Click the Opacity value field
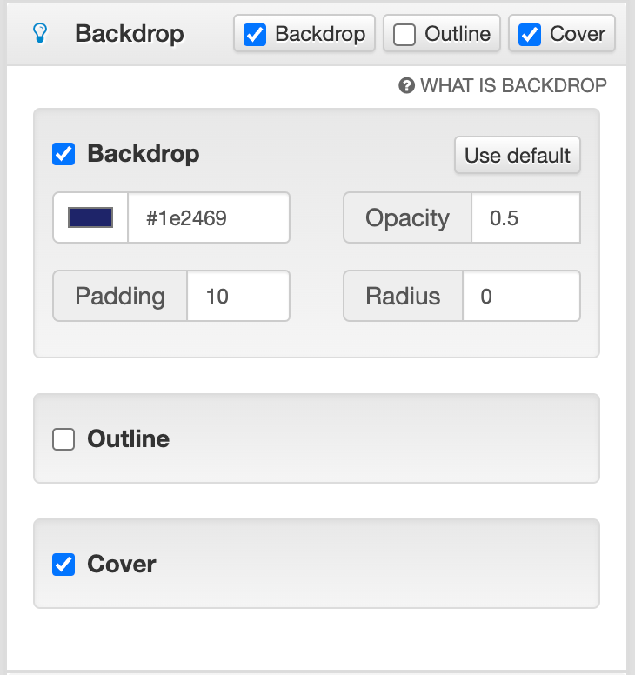 (x=525, y=218)
